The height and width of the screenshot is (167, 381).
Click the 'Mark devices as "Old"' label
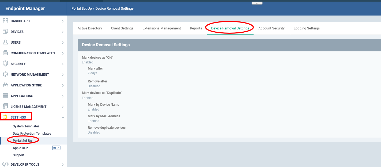tap(97, 58)
